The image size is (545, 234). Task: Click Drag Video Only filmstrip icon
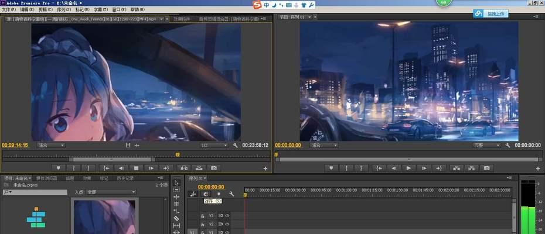coord(128,145)
